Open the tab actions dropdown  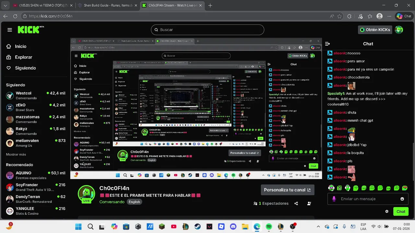coord(6,6)
